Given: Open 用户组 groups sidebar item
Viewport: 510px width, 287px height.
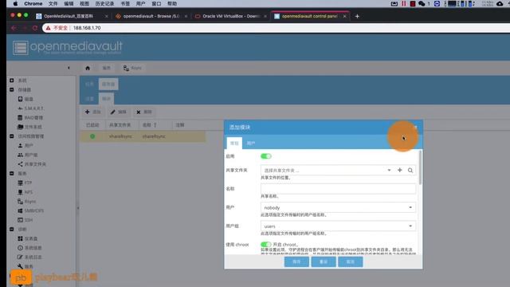Looking at the screenshot, I should pyautogui.click(x=28, y=155).
